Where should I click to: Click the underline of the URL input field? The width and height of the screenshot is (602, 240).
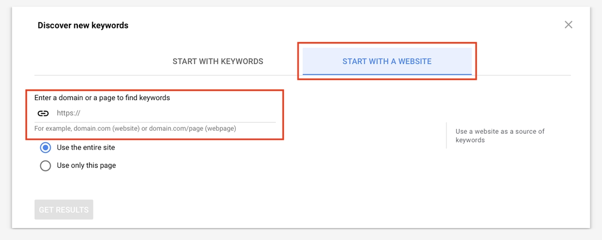[155, 122]
